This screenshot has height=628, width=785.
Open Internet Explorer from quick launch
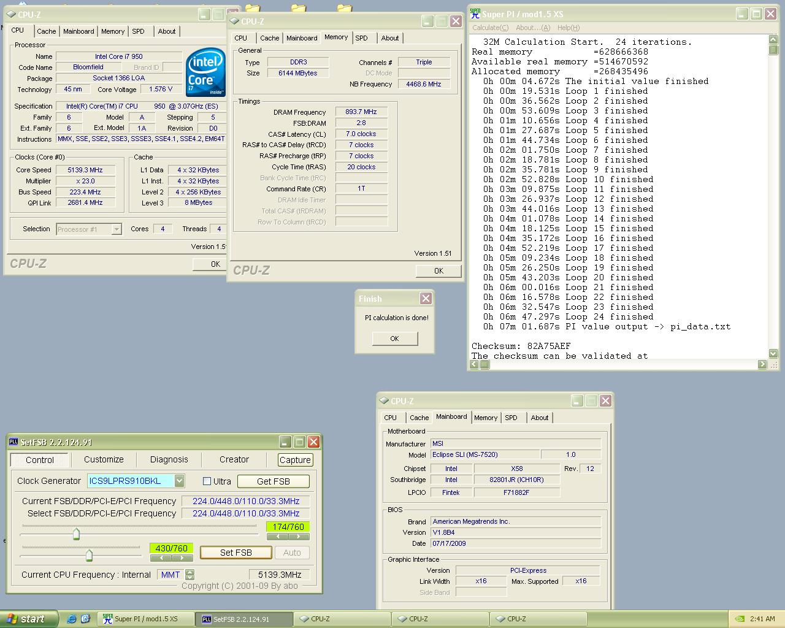click(x=72, y=619)
